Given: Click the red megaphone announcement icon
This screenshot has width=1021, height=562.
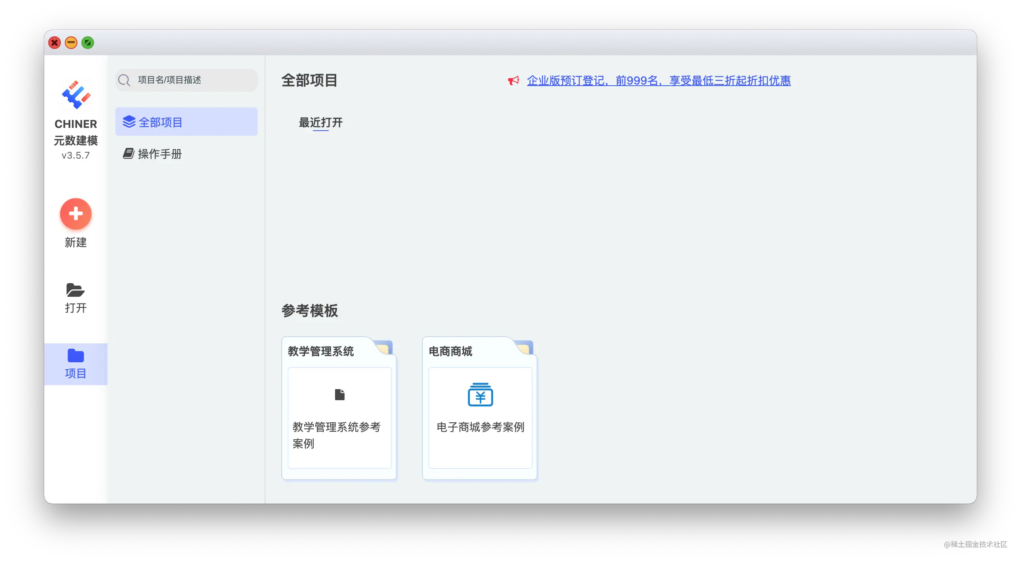Looking at the screenshot, I should 513,81.
